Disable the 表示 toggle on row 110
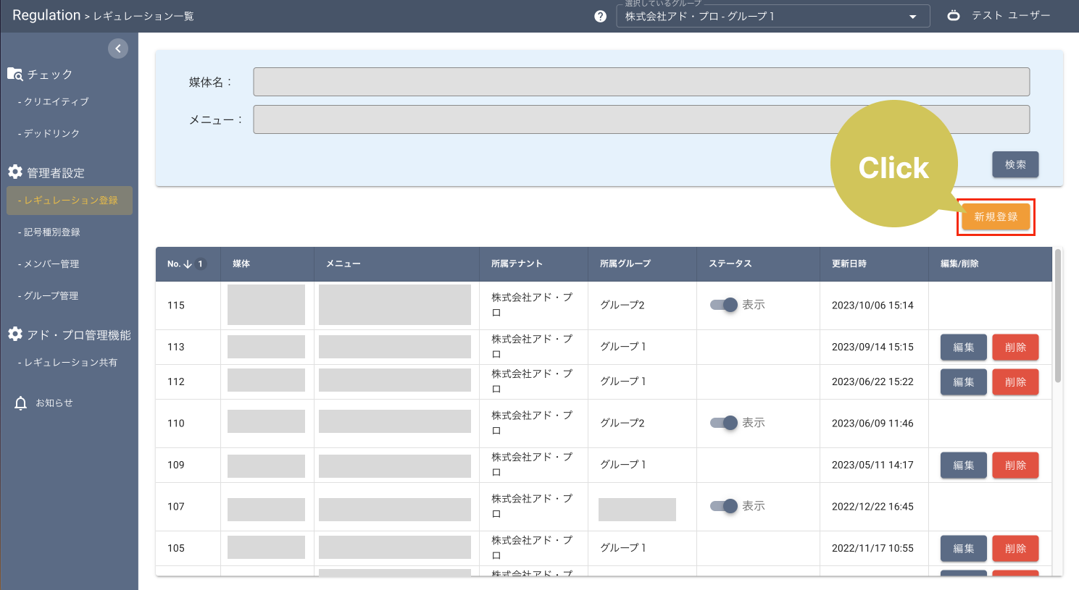1079x590 pixels. [x=723, y=423]
